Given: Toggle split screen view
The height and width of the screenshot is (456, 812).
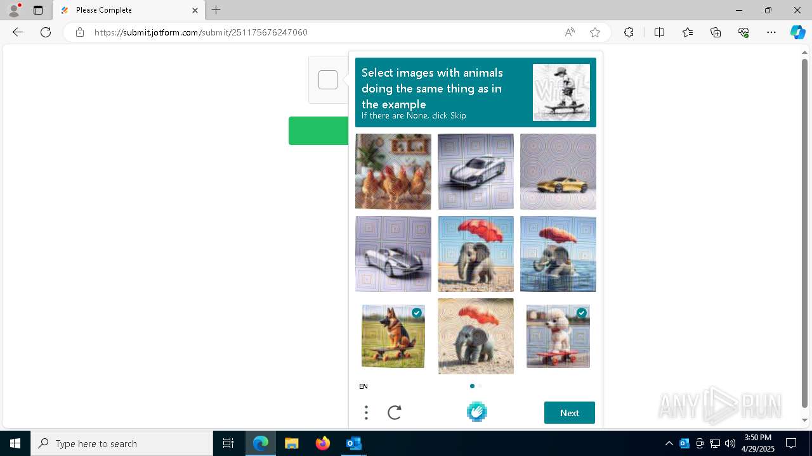Looking at the screenshot, I should (659, 32).
